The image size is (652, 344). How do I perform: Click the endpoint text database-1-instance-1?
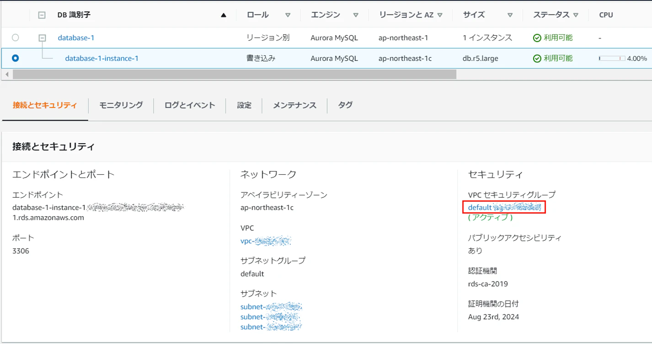pyautogui.click(x=49, y=207)
